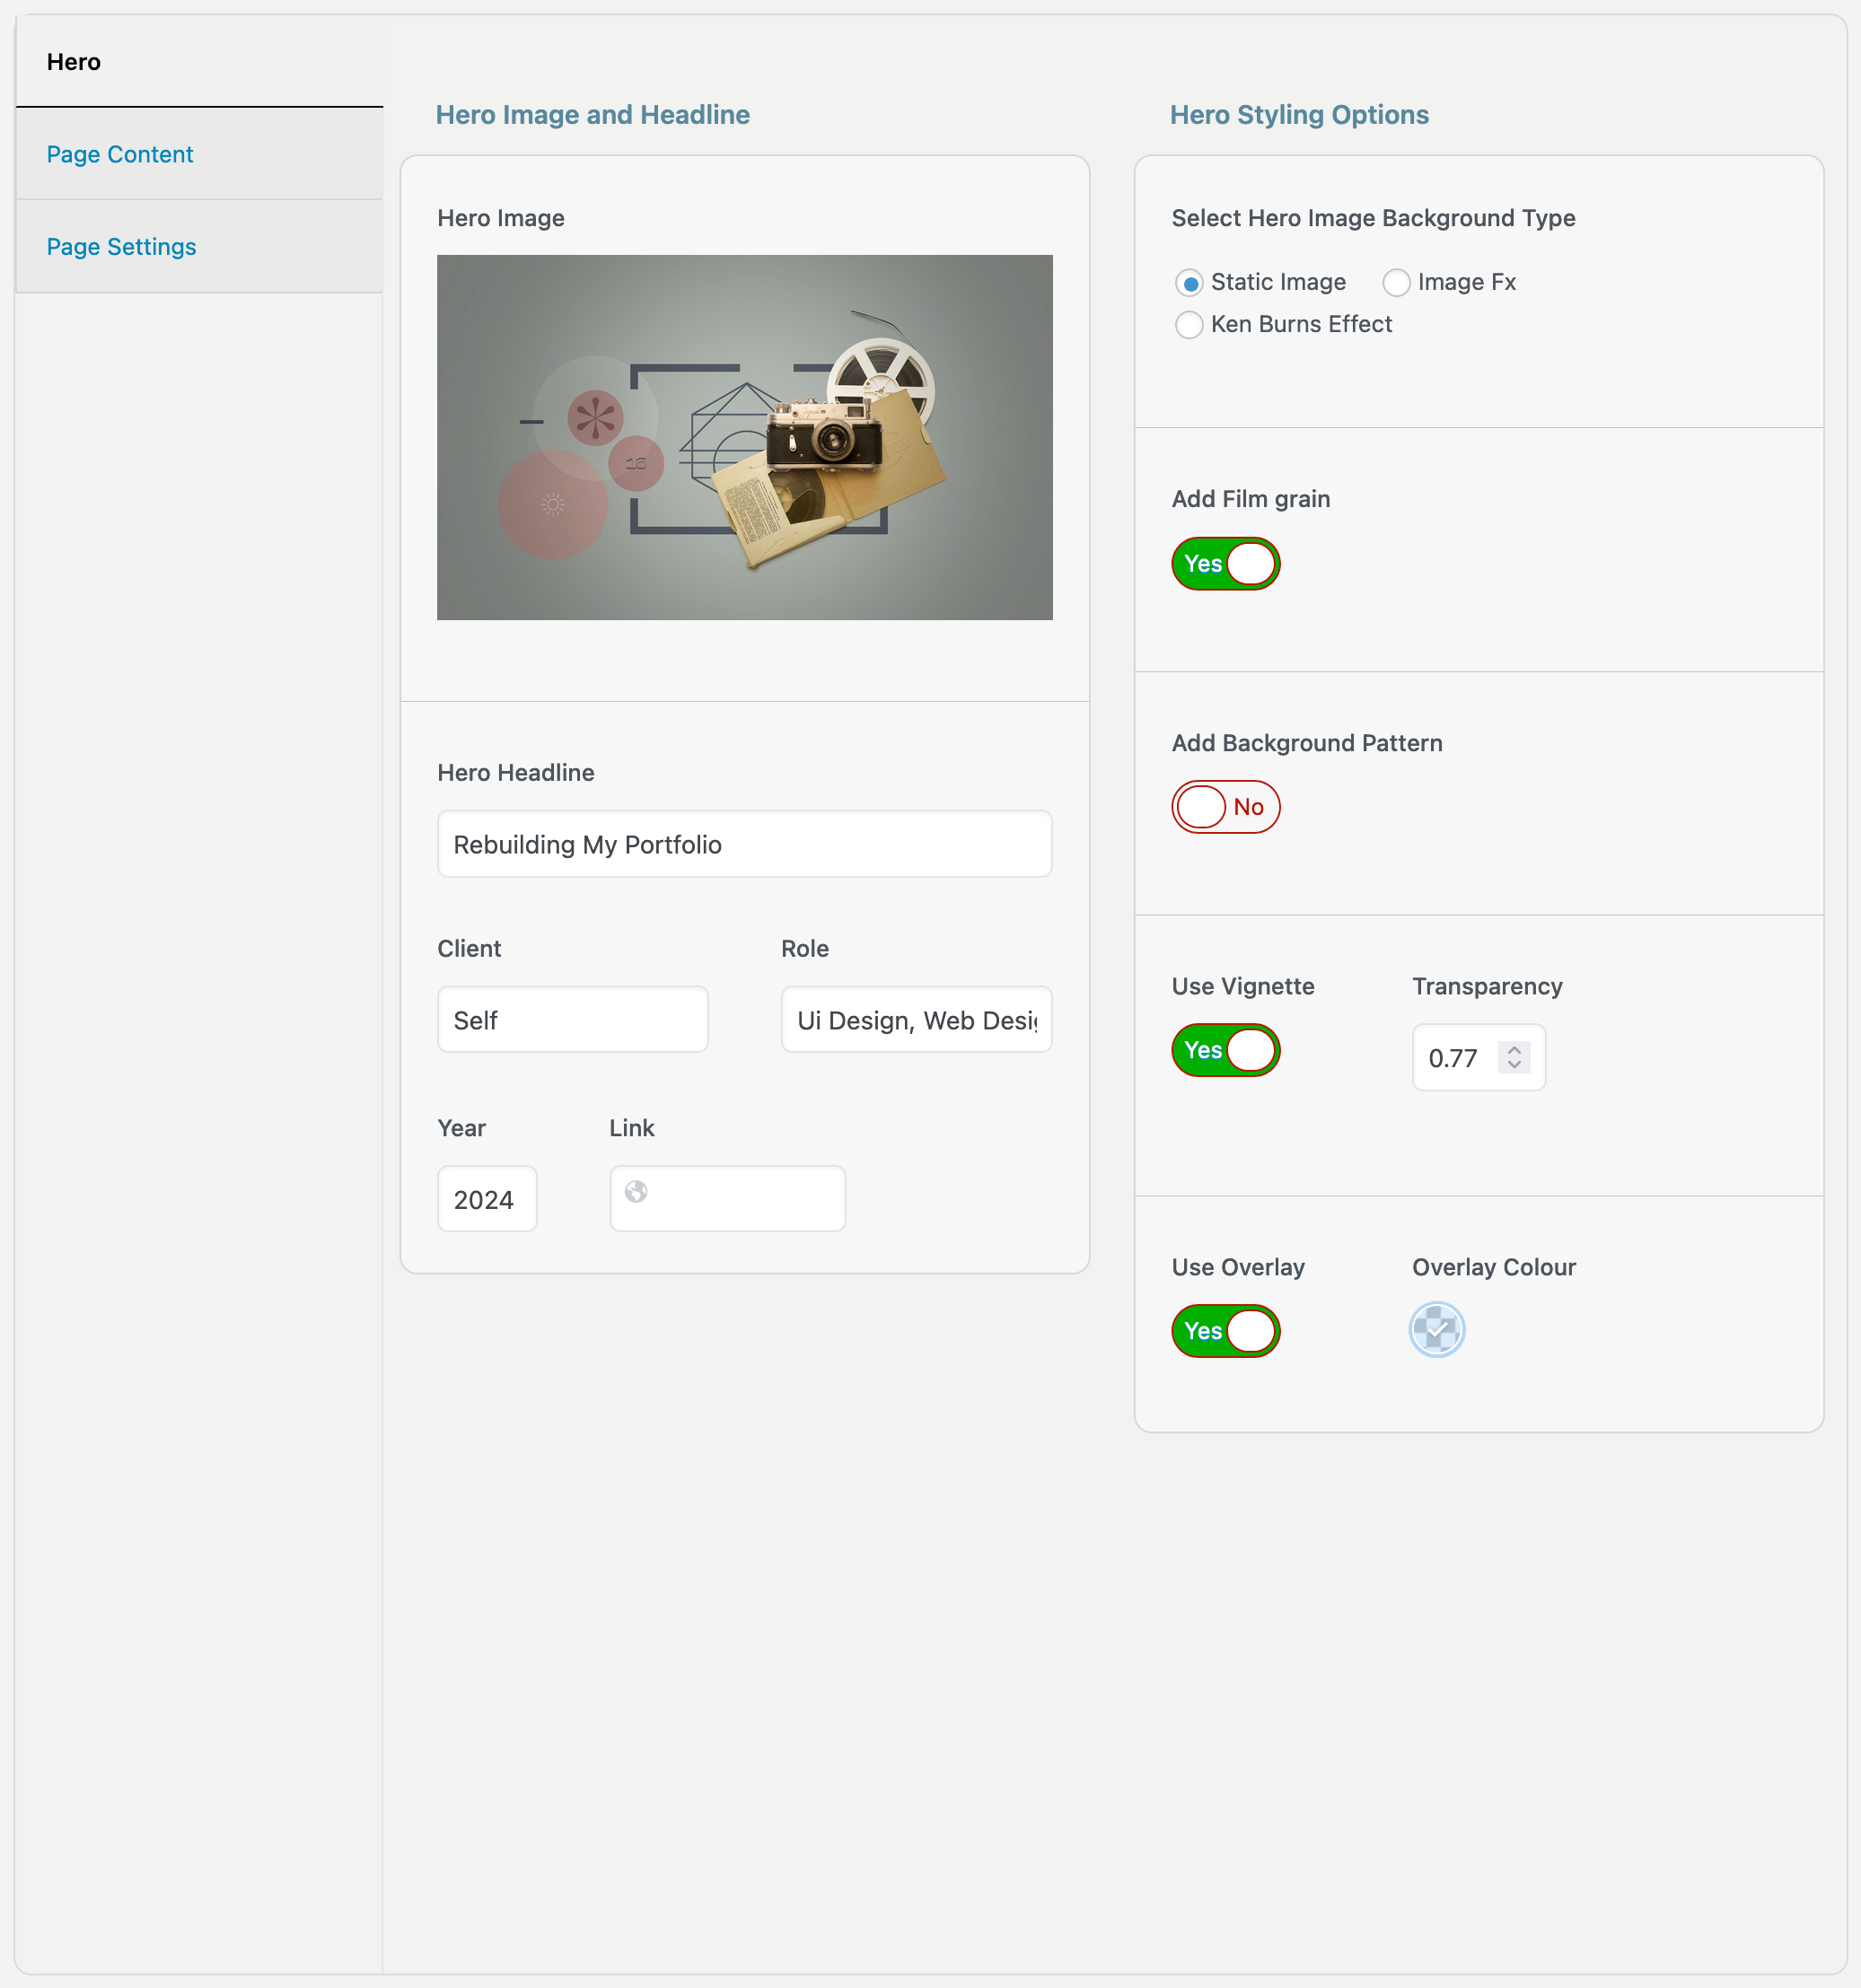
Task: Click the globe icon in Link field
Action: 636,1191
